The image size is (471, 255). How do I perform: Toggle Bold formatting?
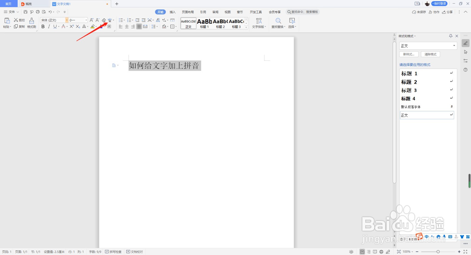coord(43,27)
